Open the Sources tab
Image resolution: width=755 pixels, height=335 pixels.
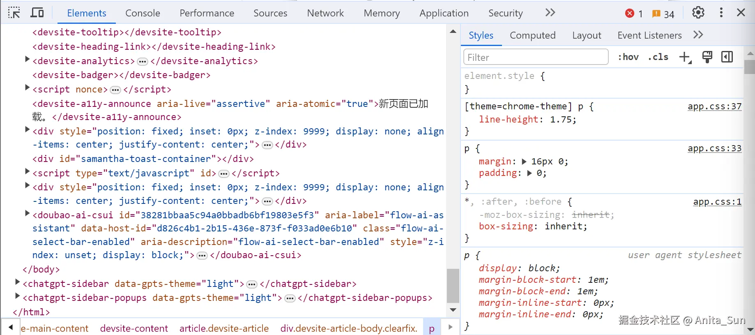coord(270,13)
